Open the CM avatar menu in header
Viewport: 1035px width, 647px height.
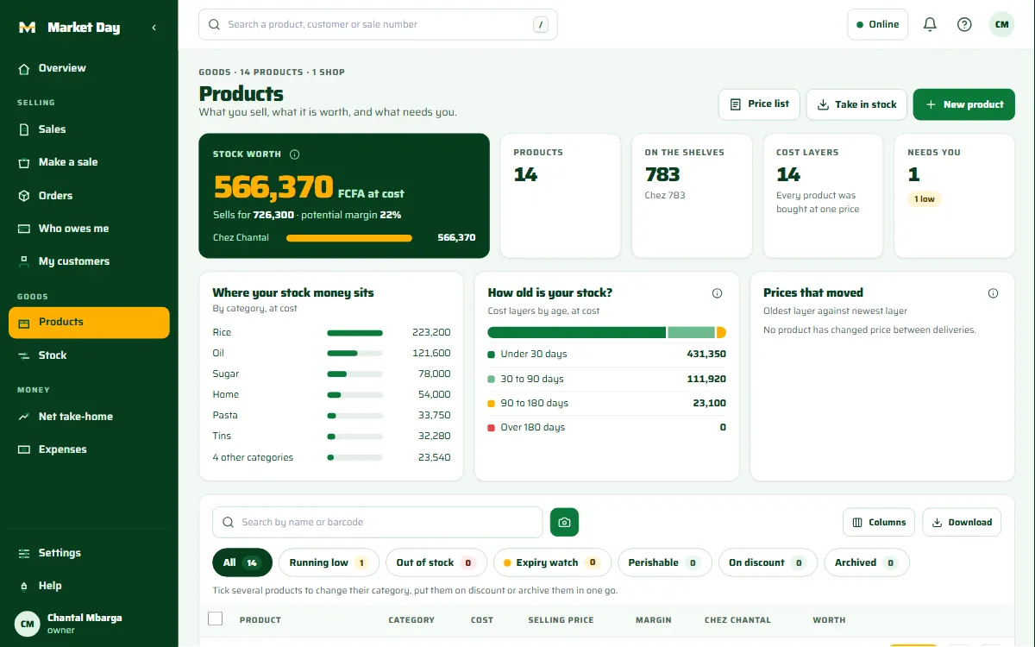click(x=1001, y=24)
